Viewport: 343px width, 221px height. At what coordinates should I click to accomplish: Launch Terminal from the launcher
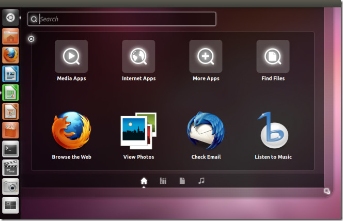pos(10,149)
